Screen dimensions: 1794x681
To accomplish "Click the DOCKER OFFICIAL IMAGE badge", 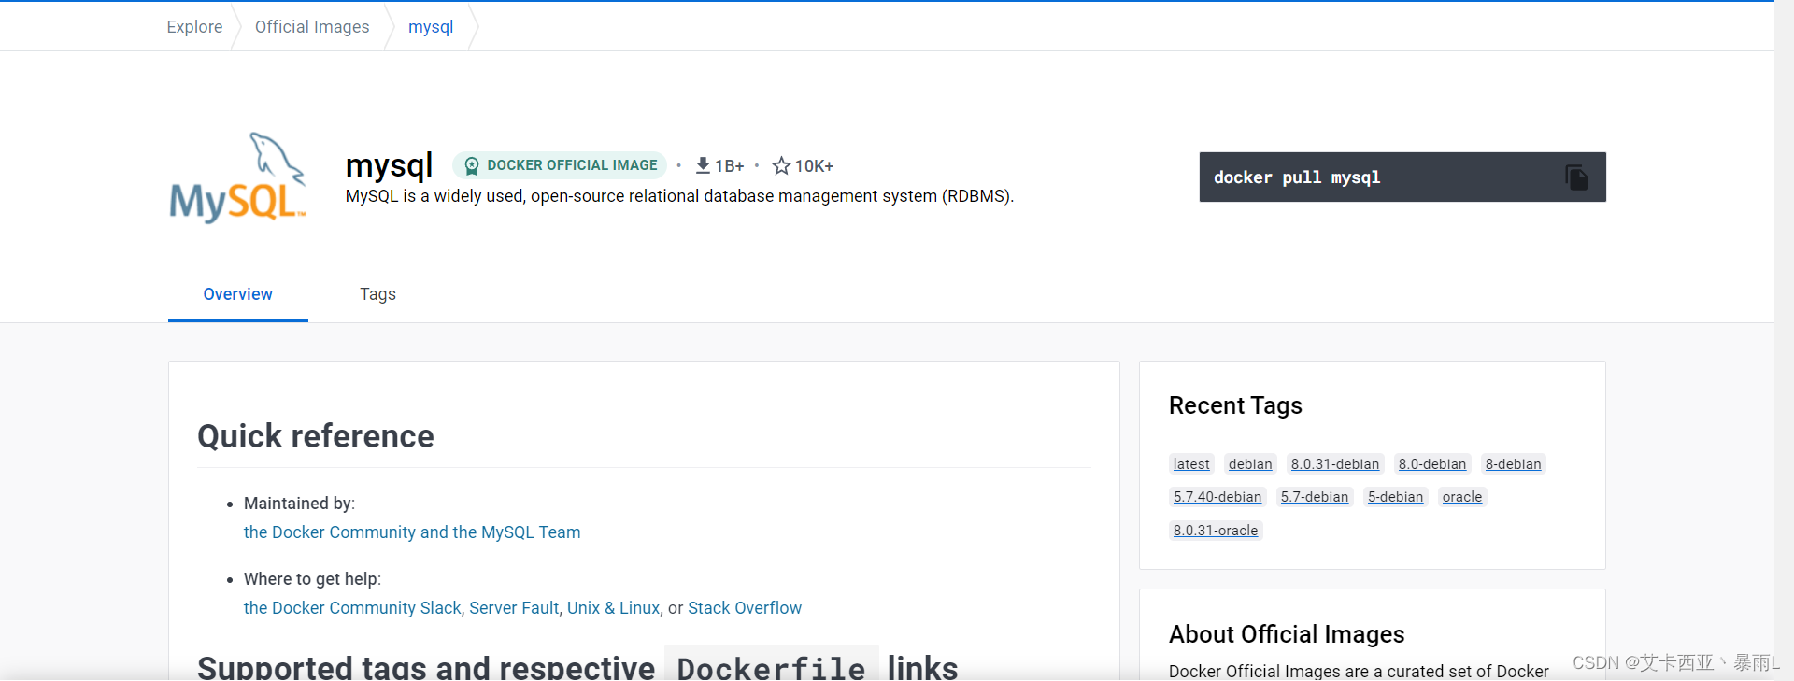I will (560, 165).
